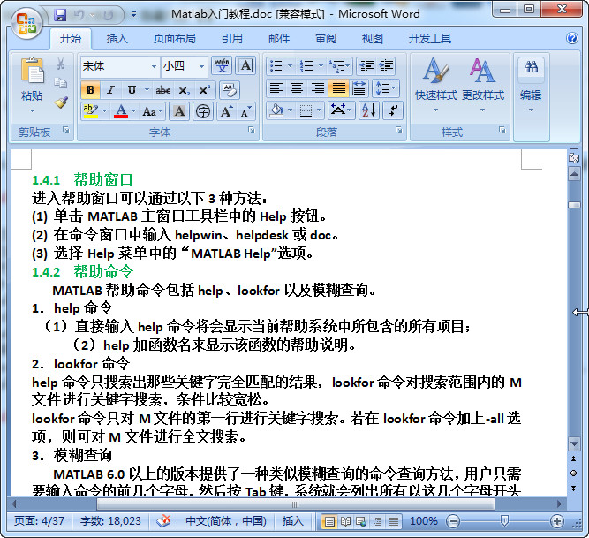Click the Copy icon in clipboard group
Screen dimensions: 589x538
pos(60,83)
